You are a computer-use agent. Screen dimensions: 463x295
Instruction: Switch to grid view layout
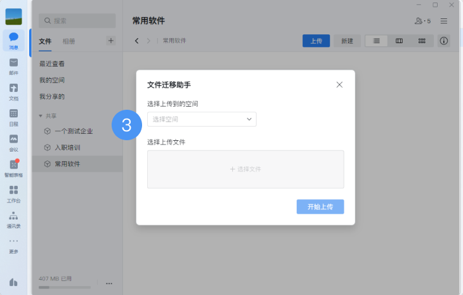422,41
